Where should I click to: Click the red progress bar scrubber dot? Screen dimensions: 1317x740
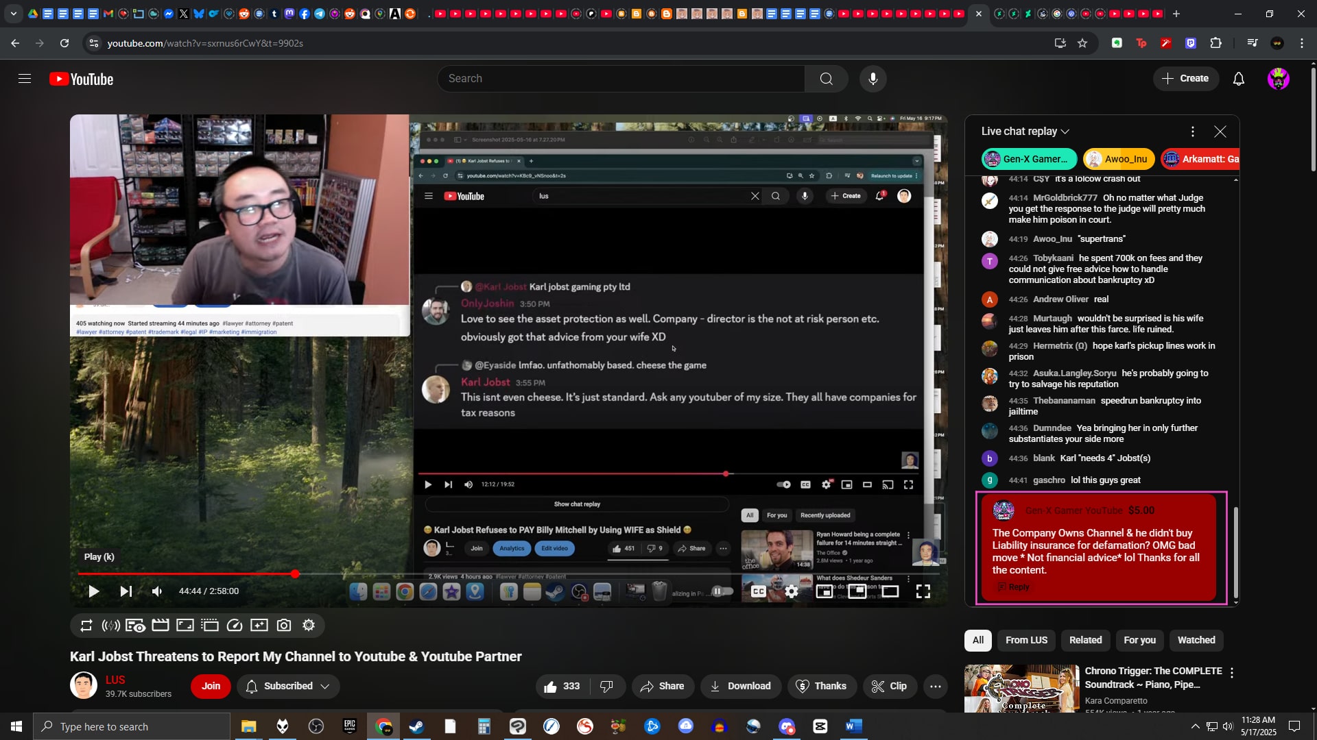[295, 574]
